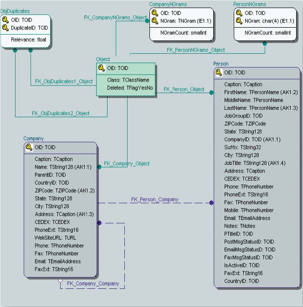Click the Company entity title

34,138
